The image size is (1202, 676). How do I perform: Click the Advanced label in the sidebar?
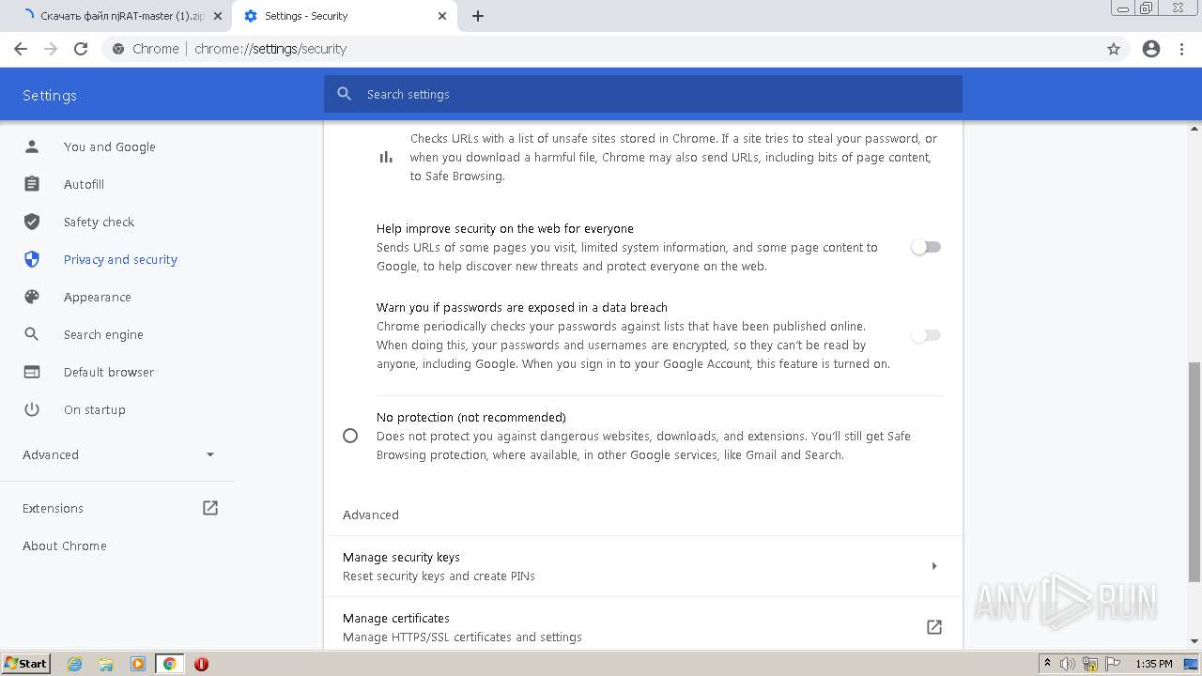51,454
